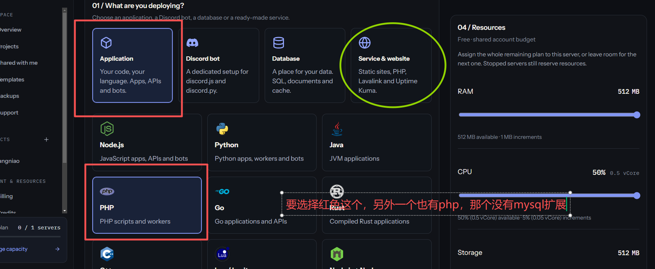Viewport: 655px width, 269px height.
Task: Choose the Discord bot deployment card
Action: pos(219,65)
